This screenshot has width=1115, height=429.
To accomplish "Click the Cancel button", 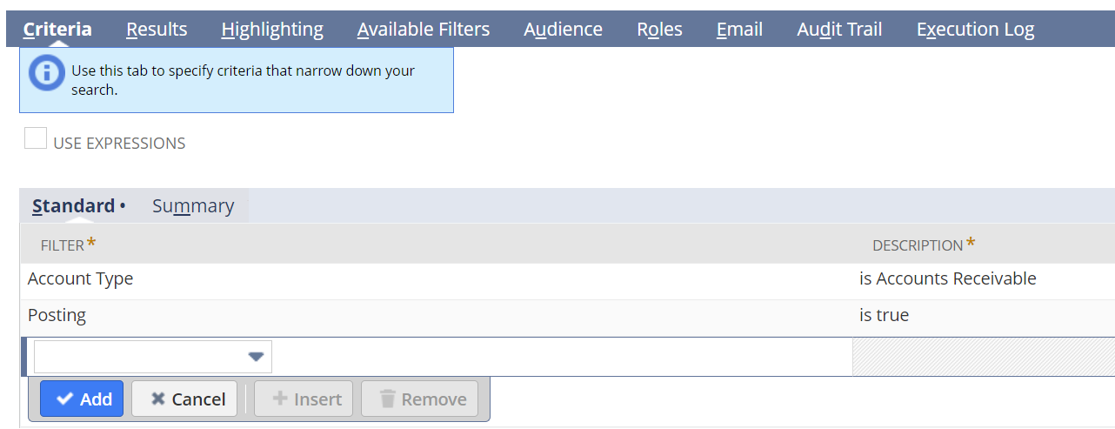I will (184, 399).
